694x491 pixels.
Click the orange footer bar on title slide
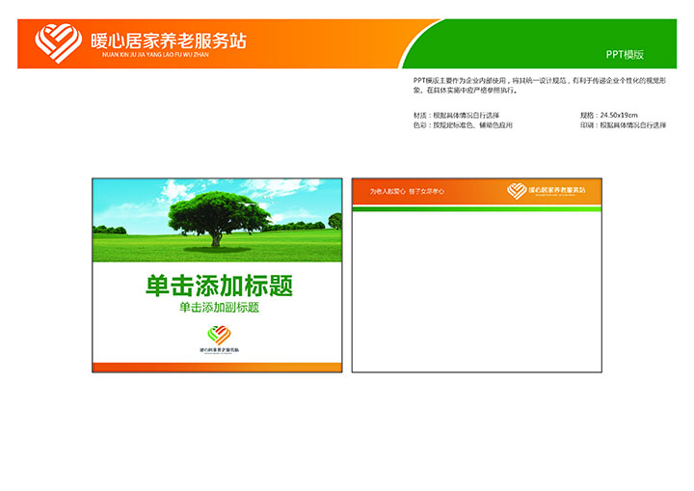pos(217,367)
